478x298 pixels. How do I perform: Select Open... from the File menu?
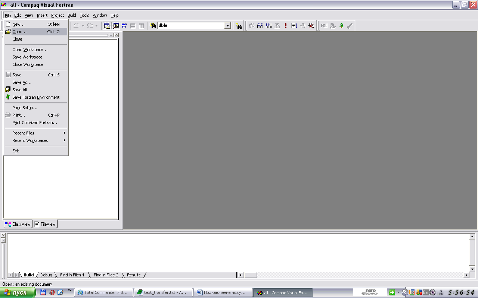pyautogui.click(x=36, y=32)
